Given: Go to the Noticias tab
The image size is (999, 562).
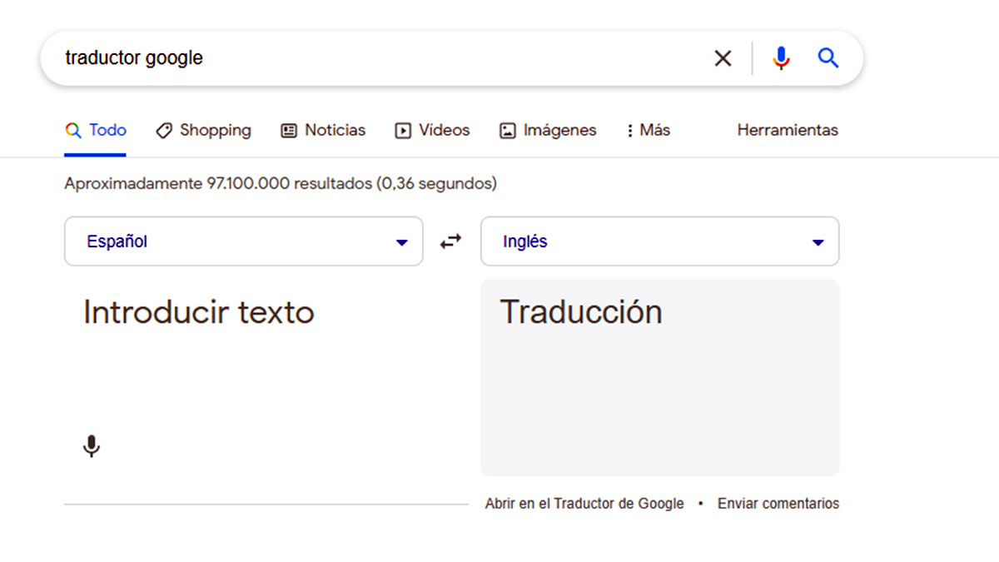Looking at the screenshot, I should 323,131.
